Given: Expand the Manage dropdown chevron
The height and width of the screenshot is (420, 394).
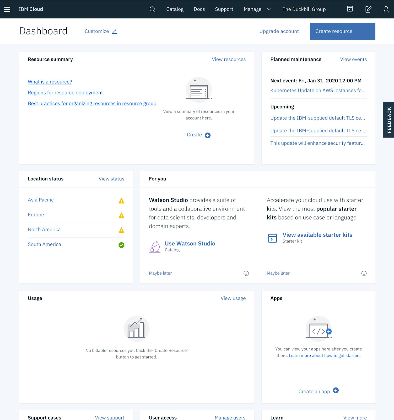Looking at the screenshot, I should (x=269, y=9).
